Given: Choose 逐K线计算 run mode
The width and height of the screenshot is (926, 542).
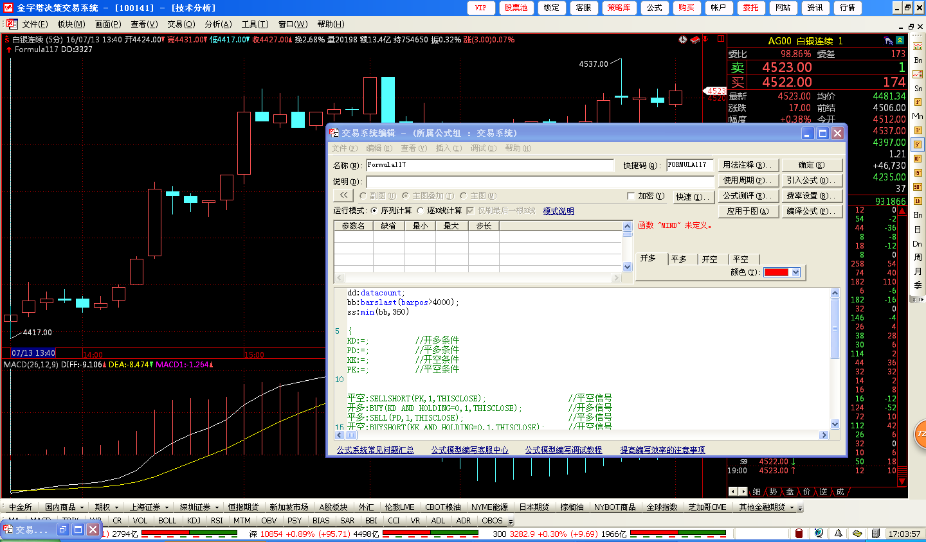Looking at the screenshot, I should [x=421, y=211].
